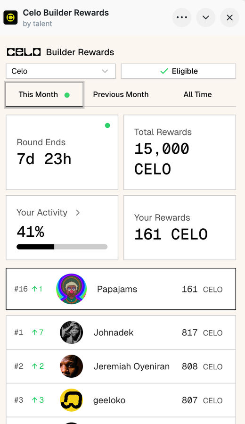Click Jeremiah Oyeniran's avatar
245x424 pixels.
(x=71, y=366)
